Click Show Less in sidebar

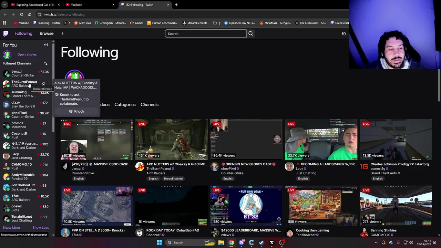(41, 228)
